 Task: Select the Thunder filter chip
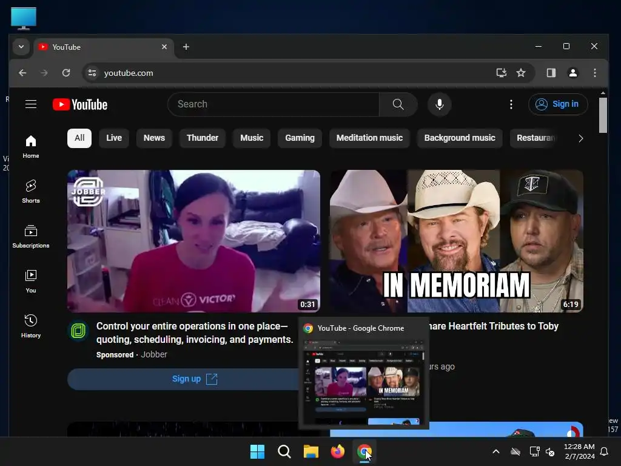tap(203, 138)
